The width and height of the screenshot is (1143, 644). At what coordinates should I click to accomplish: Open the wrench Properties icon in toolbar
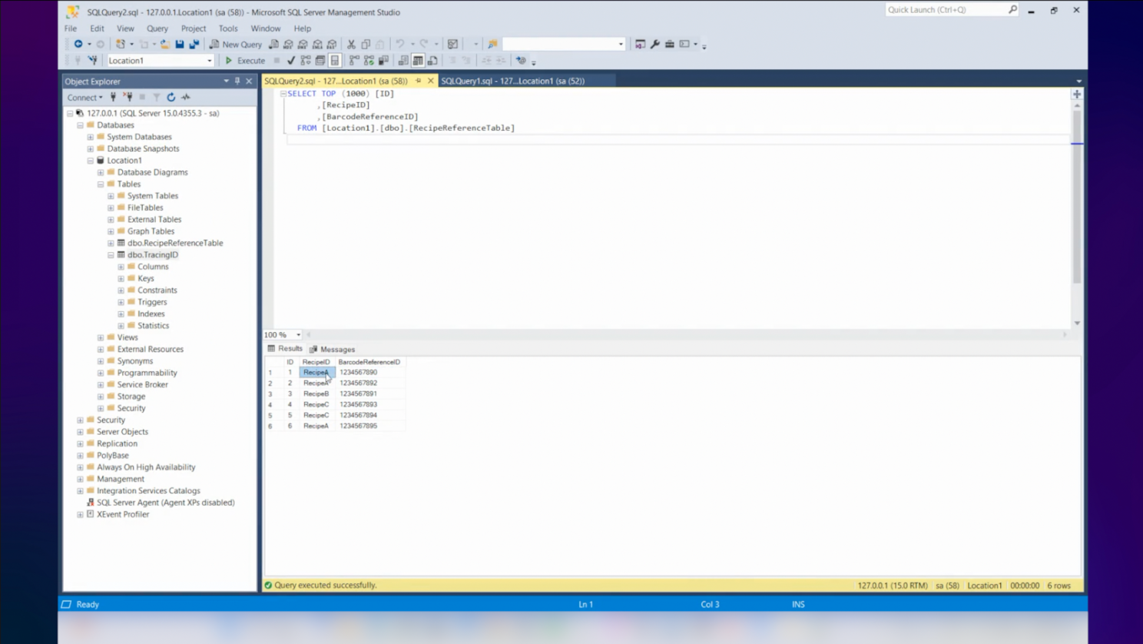[655, 45]
